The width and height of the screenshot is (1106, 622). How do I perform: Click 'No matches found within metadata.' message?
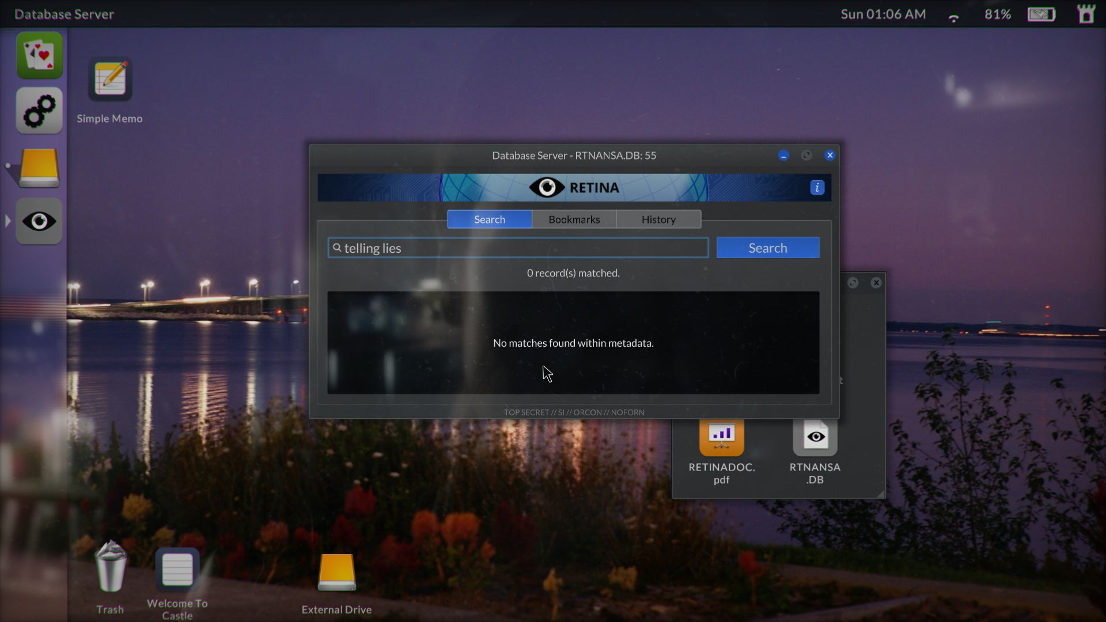point(573,343)
